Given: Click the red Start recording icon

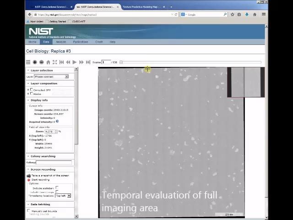Looking at the screenshot, I should (x=29, y=180).
